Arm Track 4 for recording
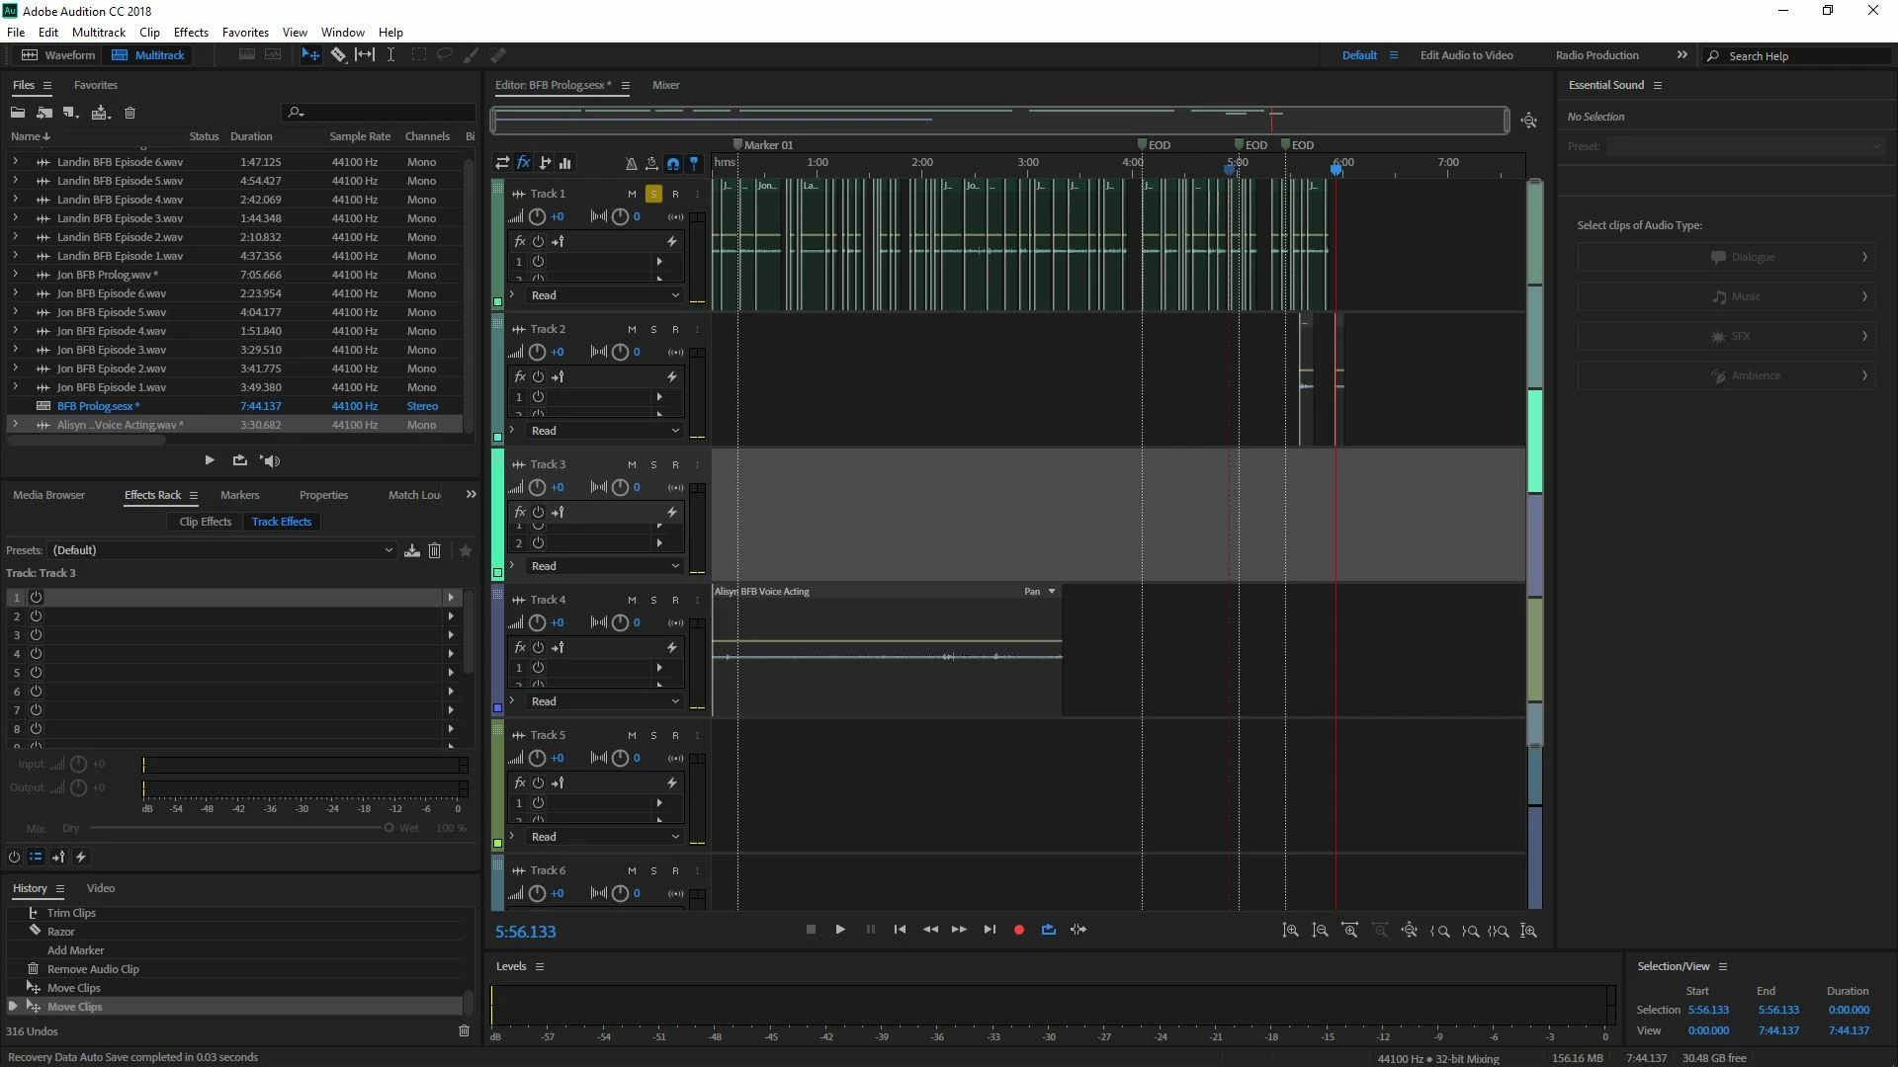 click(675, 600)
